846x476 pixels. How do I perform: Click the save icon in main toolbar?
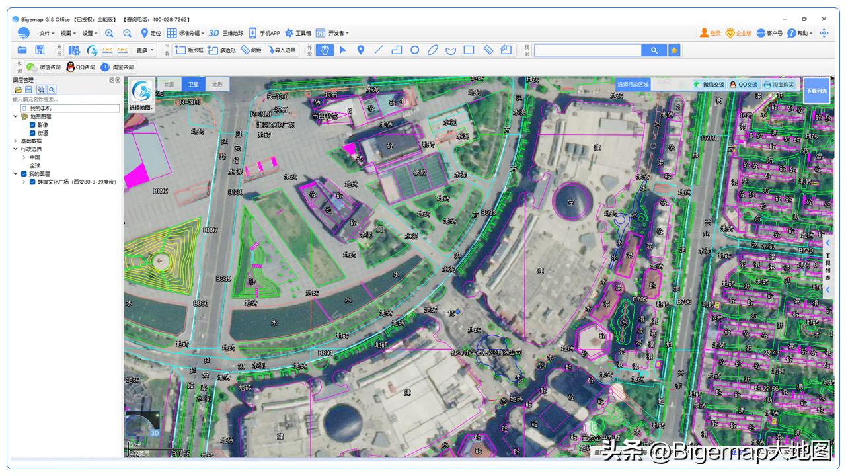tap(40, 50)
